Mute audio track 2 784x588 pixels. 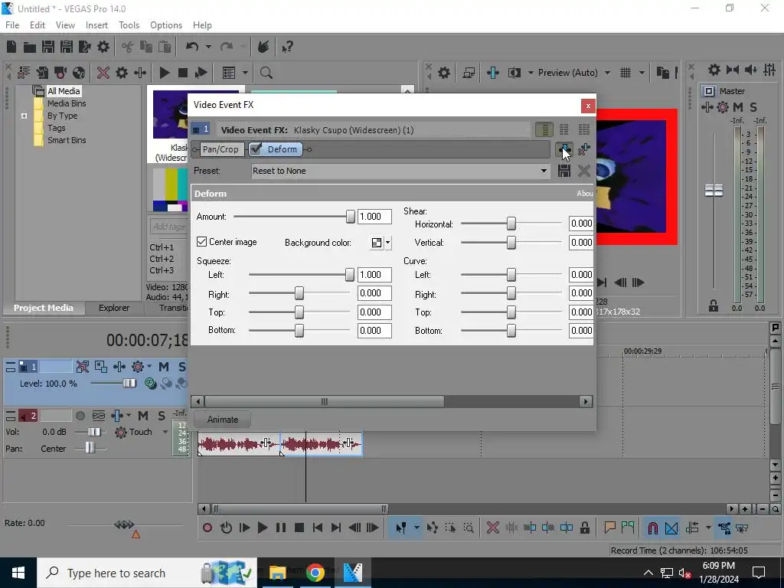[143, 416]
